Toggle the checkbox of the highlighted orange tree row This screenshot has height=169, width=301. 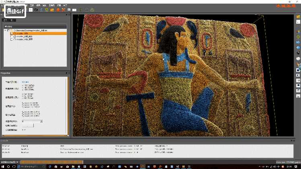point(12,34)
